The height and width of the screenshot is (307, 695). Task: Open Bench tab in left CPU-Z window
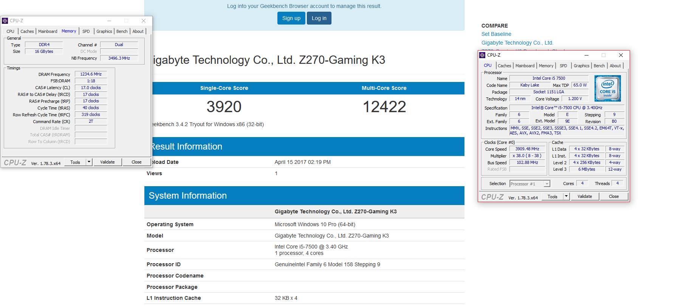coord(122,31)
